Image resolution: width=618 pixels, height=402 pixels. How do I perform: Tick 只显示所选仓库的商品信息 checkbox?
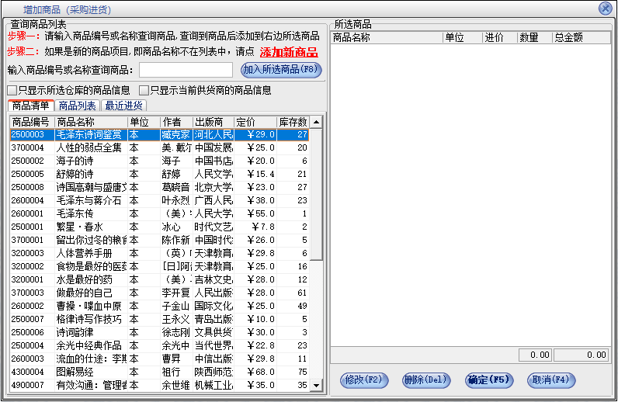(12, 90)
